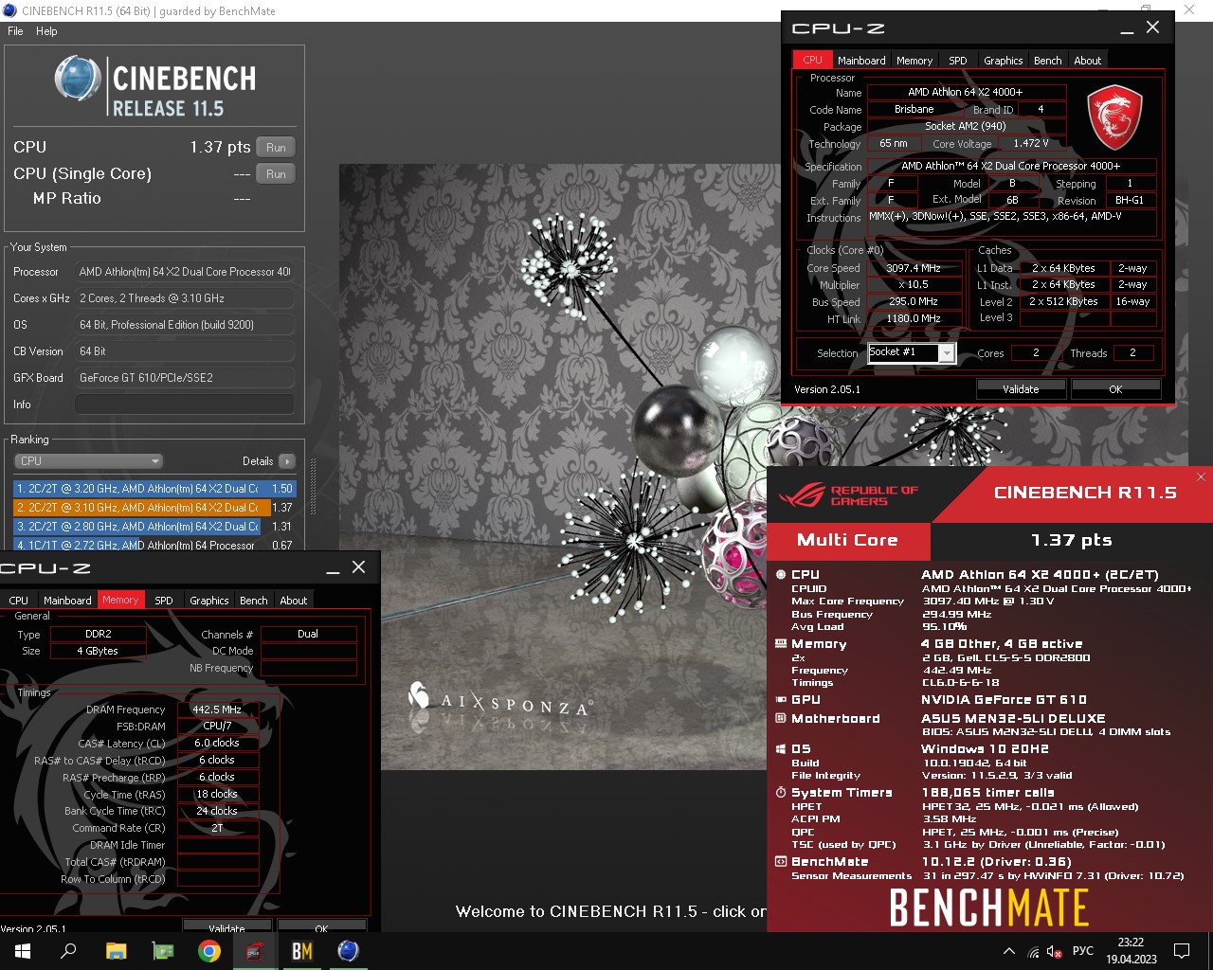
Task: Click Validate in bottom CPU-Z window
Action: tap(226, 927)
